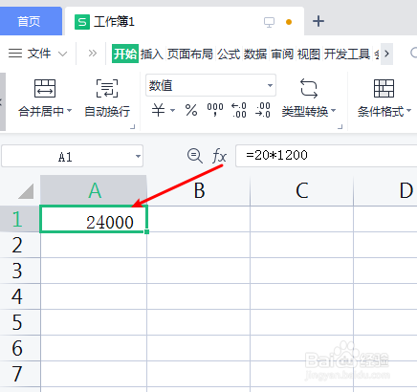Screen dimensions: 417x392
Task: Select row 3 header
Action: pos(20,271)
